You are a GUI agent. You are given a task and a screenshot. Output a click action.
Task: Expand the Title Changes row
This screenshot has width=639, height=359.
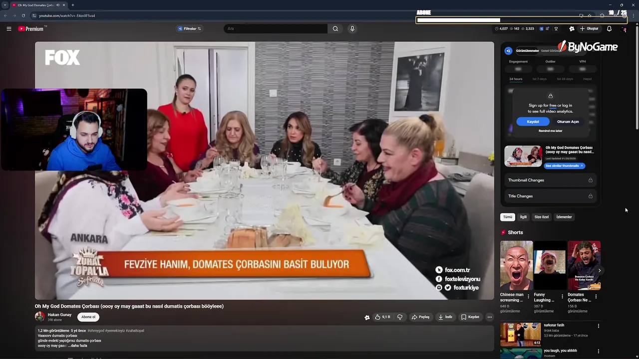551,196
